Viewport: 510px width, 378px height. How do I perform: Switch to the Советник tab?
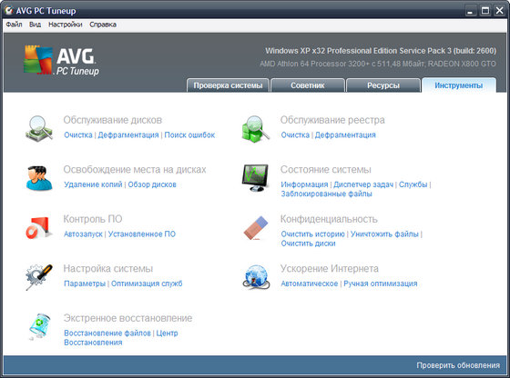tap(308, 85)
